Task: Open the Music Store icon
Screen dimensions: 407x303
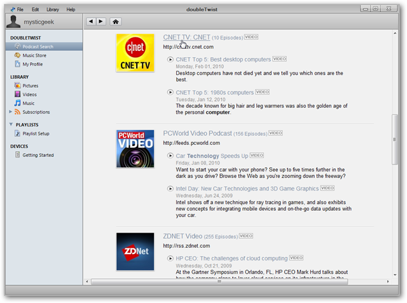Action: click(17, 55)
